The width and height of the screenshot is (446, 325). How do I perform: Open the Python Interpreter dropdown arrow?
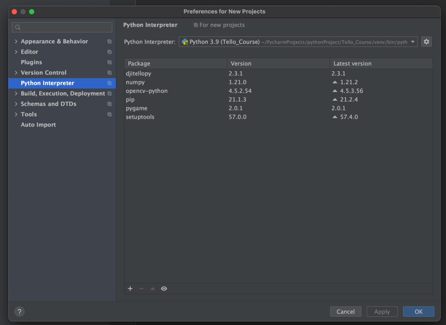[x=413, y=42]
